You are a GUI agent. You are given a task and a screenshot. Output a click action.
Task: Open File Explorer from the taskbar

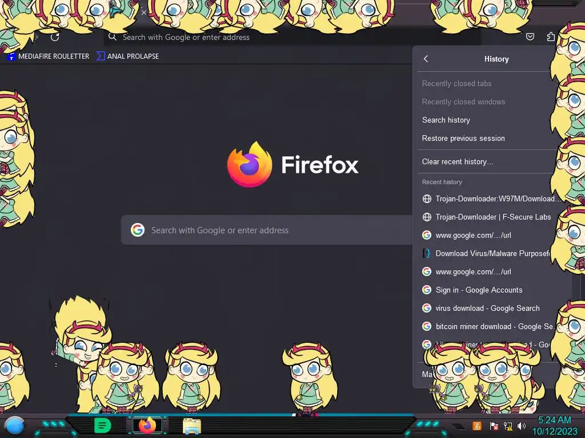192,426
